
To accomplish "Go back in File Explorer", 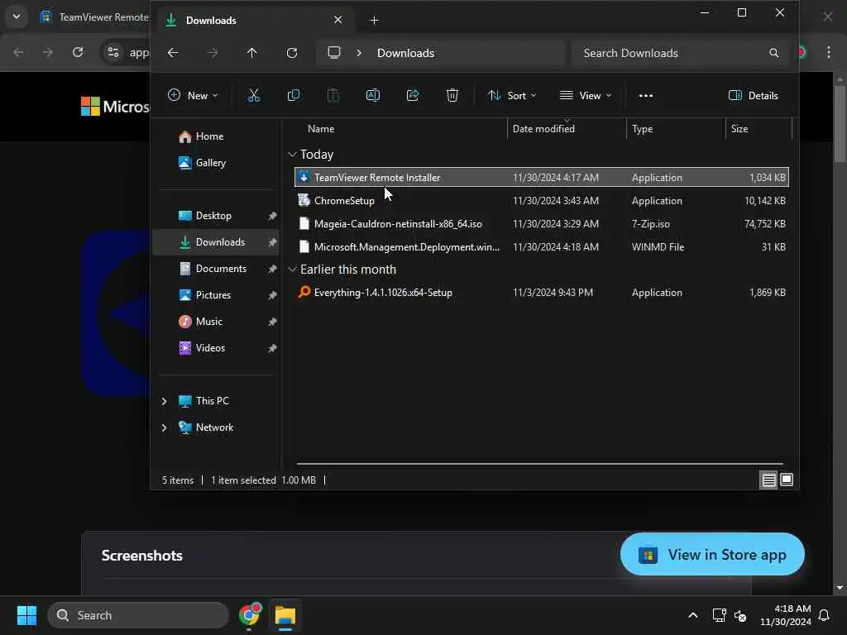I will (x=173, y=53).
